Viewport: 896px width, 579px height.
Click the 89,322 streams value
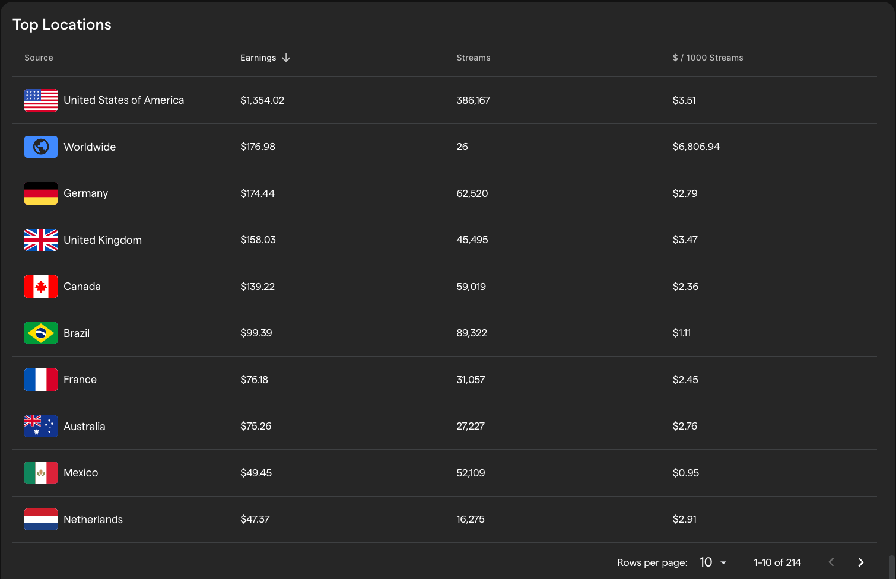472,333
